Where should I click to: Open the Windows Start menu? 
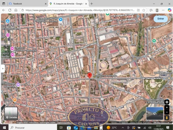point(4,127)
